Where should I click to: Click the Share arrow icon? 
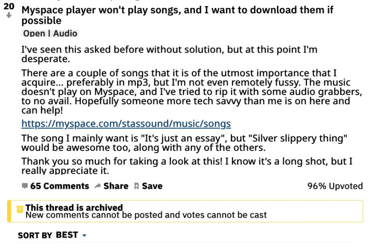(x=98, y=186)
